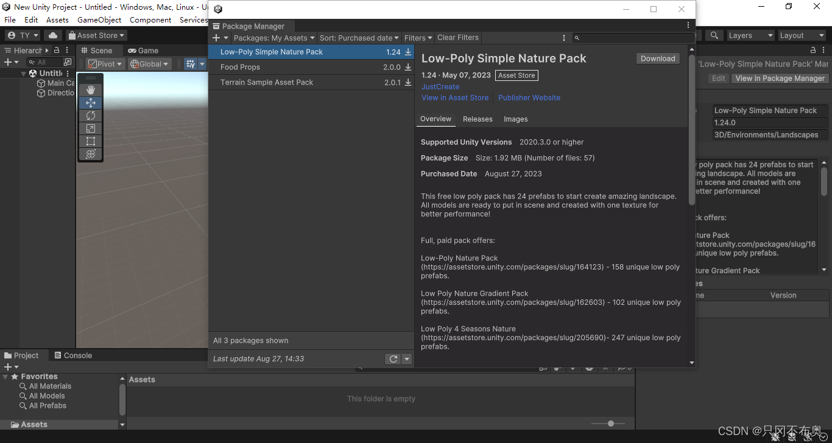
Task: Select the Rotate tool in Scene toolbar
Action: pos(91,115)
